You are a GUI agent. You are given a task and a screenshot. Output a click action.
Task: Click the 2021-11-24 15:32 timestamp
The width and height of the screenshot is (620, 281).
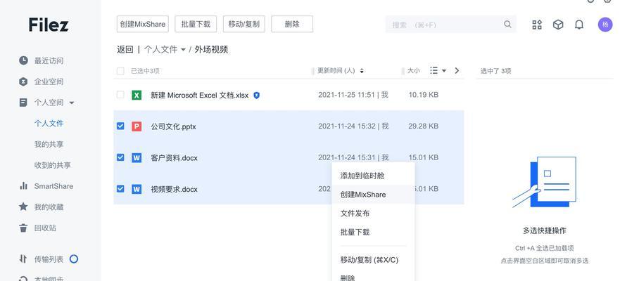(x=346, y=126)
